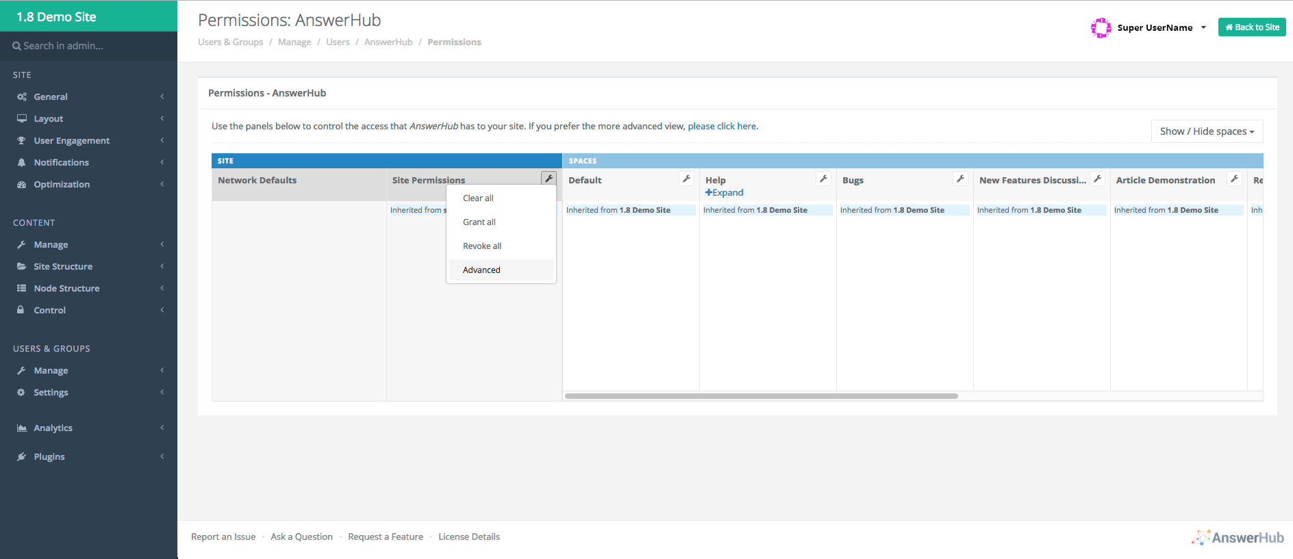This screenshot has width=1293, height=559.
Task: Click License Details footer link
Action: tap(469, 536)
